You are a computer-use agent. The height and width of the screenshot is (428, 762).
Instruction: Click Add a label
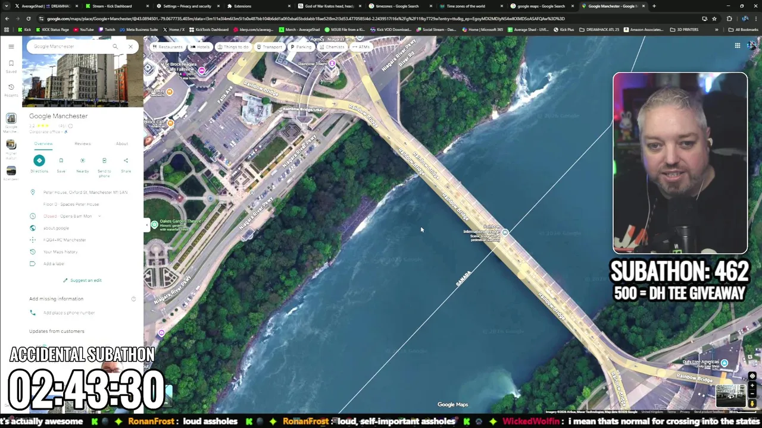[x=54, y=263]
